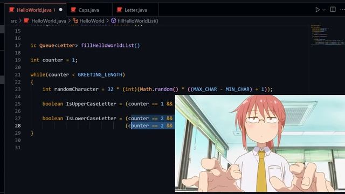Click the Java icon in the breadcrumb
Screen dimensions: 345x194
[26, 20]
